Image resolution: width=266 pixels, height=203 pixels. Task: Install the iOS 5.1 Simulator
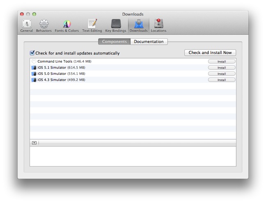pos(222,68)
